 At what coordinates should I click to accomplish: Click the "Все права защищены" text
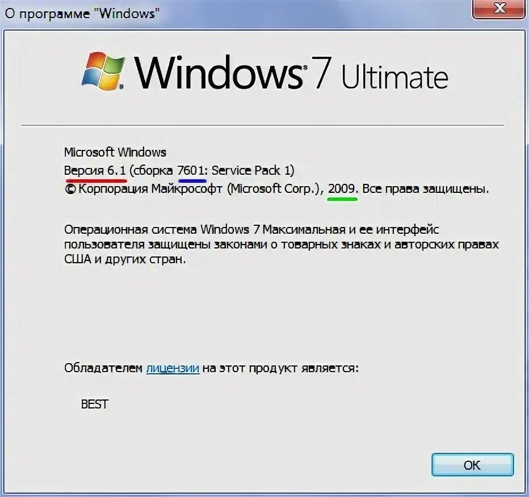click(x=425, y=189)
